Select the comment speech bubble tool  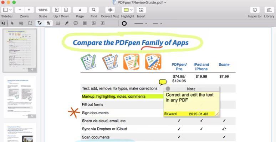point(76,23)
